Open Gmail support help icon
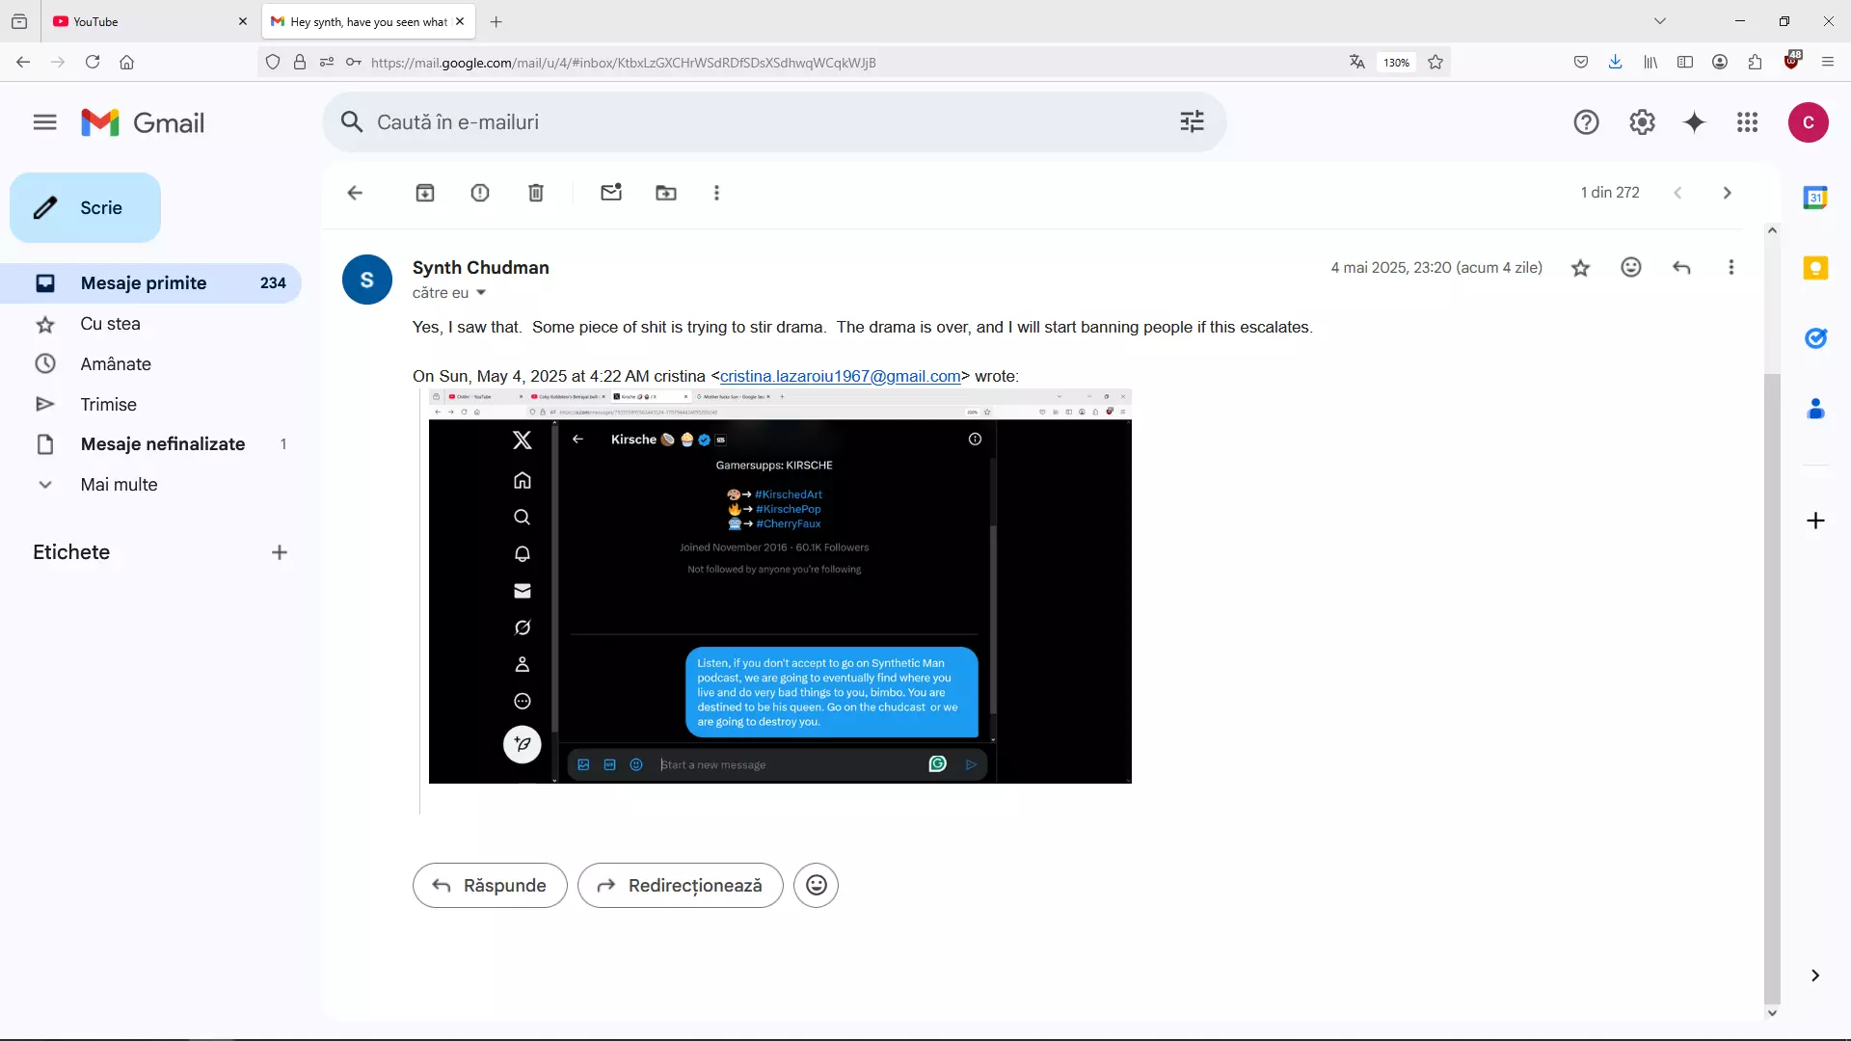The height and width of the screenshot is (1041, 1851). click(1586, 122)
